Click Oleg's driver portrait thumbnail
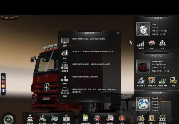This screenshot has height=124, width=179. click(x=143, y=29)
